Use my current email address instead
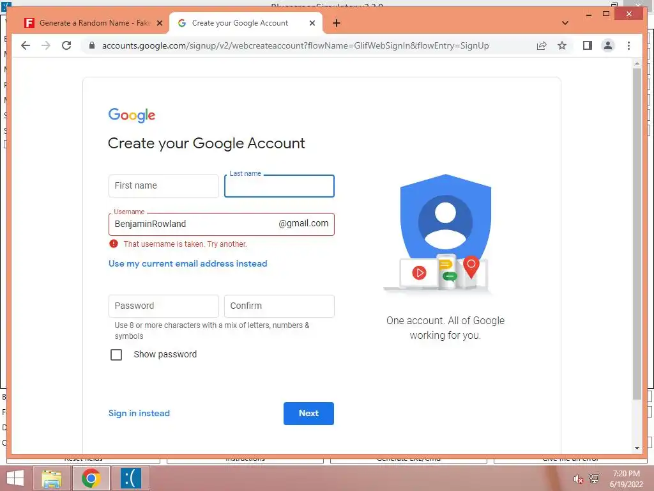 [188, 264]
